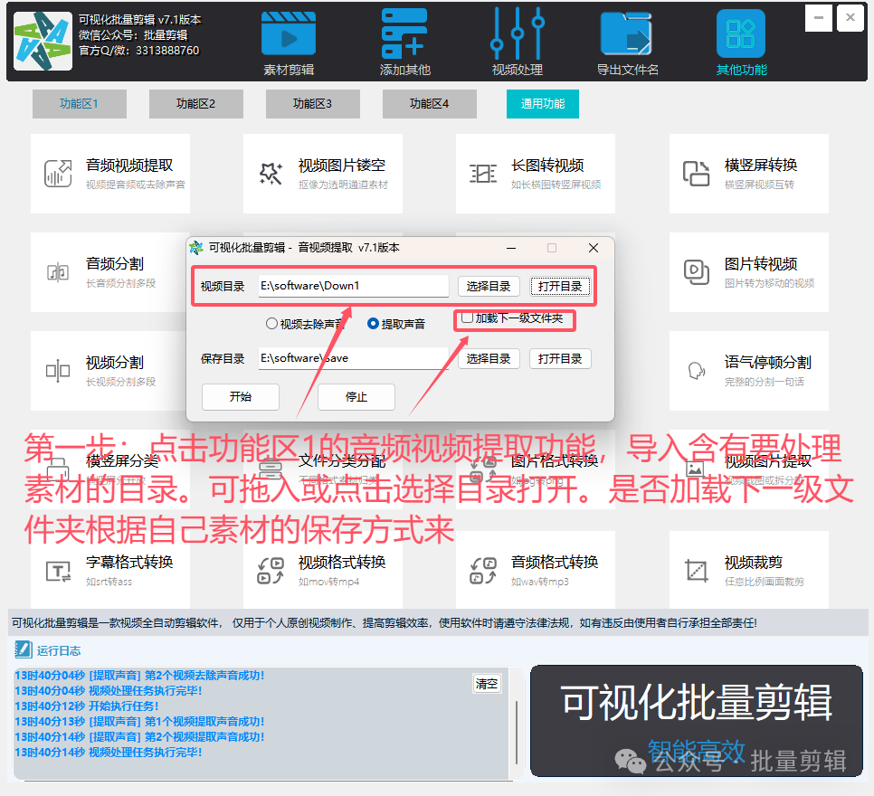Viewport: 874px width, 796px height.
Task: Select the 其他功能 grid icon
Action: [741, 33]
